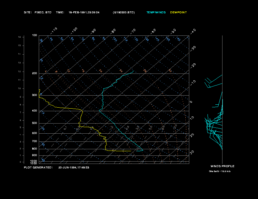
Task: Click the 500 pressure level label
Action: (x=35, y=123)
